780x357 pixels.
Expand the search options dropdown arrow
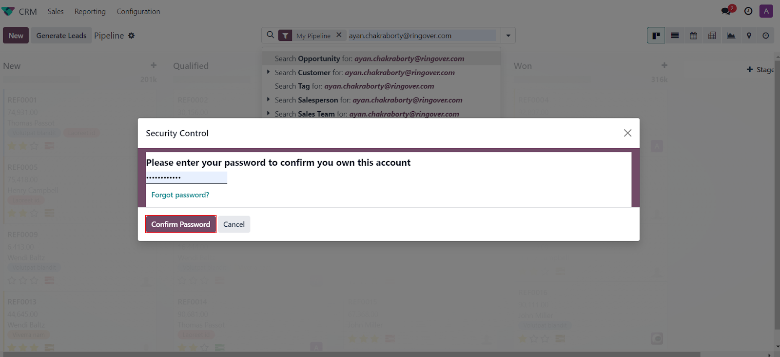click(508, 36)
